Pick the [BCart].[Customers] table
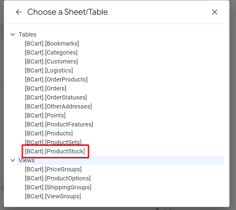Viewport: 236px width, 210px height. pyautogui.click(x=51, y=61)
